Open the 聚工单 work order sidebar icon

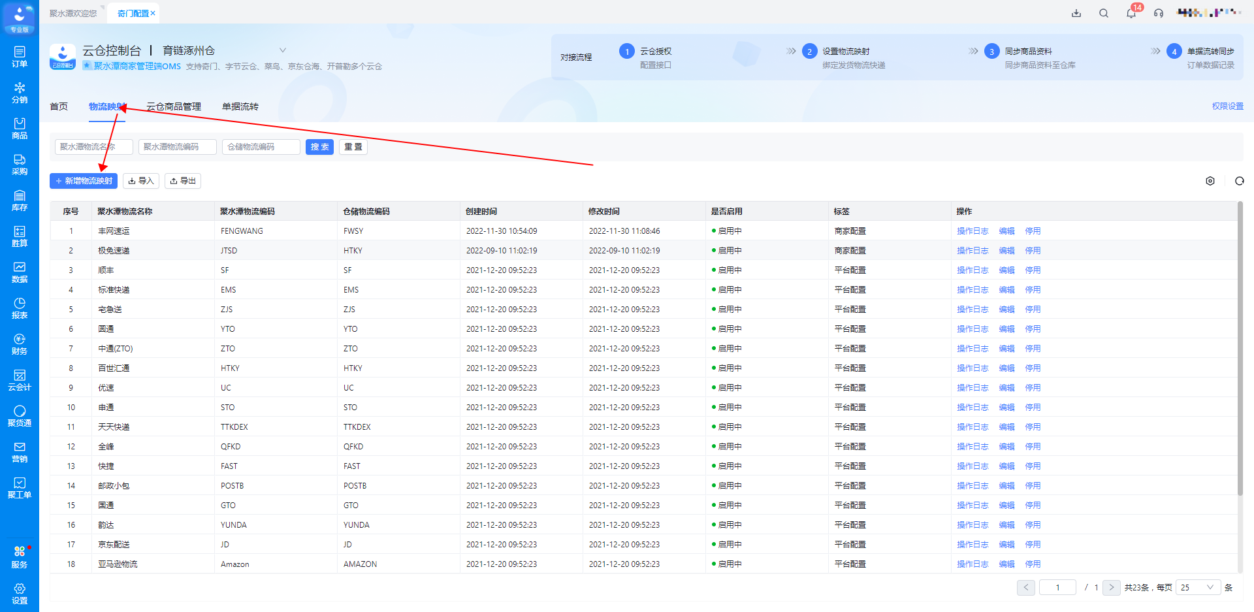(20, 488)
